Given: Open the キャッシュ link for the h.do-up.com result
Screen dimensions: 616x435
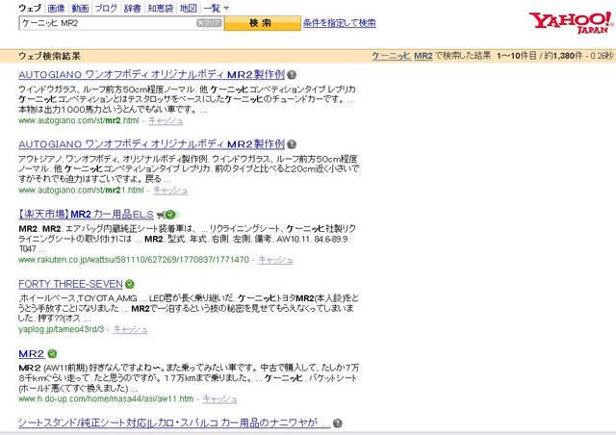Looking at the screenshot, I should coord(219,399).
